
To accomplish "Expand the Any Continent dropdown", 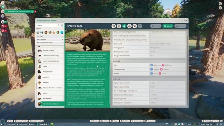I will [x=50, y=40].
